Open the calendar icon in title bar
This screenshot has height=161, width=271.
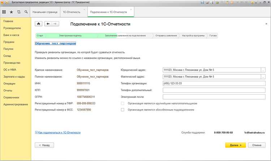click(232, 2)
